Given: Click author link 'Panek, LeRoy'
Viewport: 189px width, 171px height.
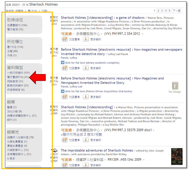Looking at the screenshot, I should pos(69,58).
